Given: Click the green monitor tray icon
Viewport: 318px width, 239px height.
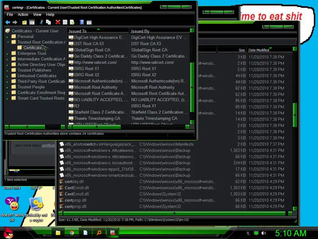Looking at the screenshot, I should tap(256, 233).
